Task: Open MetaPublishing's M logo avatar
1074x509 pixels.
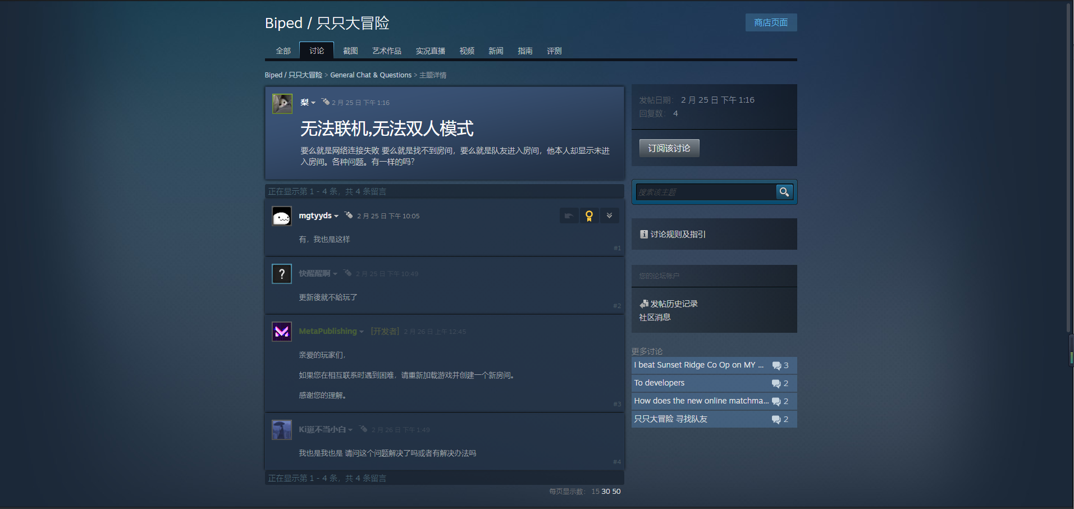Action: 282,332
